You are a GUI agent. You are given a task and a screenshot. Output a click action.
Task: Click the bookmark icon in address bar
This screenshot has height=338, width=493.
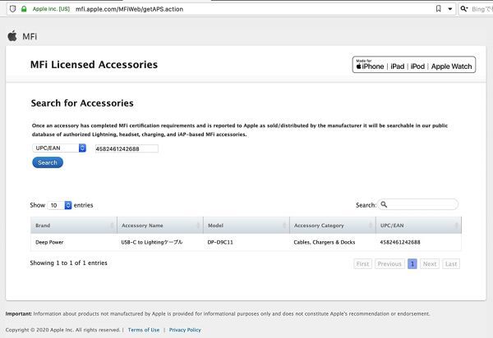click(x=438, y=8)
